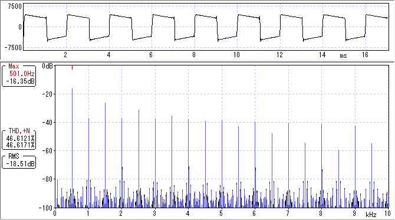This screenshot has height=220, width=395.
Task: Click the divider between waveform and spectrum panels
Action: pyautogui.click(x=197, y=61)
